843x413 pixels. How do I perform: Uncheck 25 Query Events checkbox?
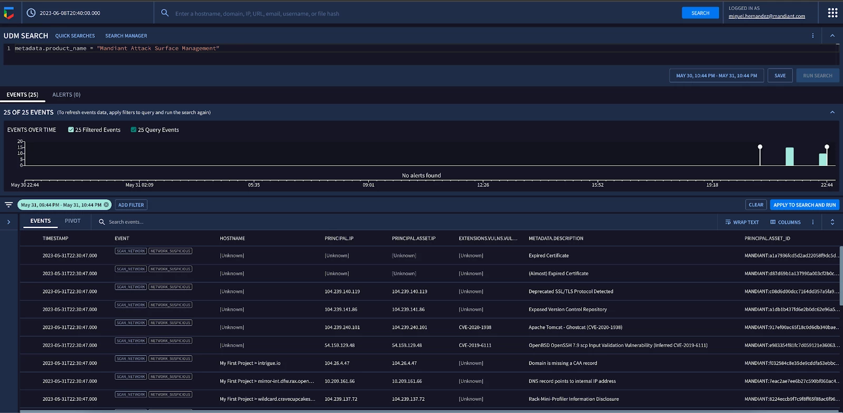click(133, 130)
